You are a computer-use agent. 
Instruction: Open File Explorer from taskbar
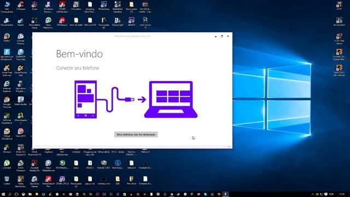point(30,194)
